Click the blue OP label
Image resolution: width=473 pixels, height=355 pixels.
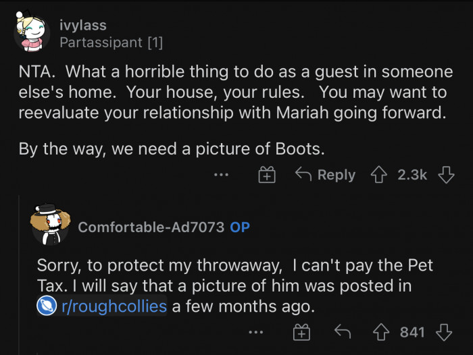240,227
